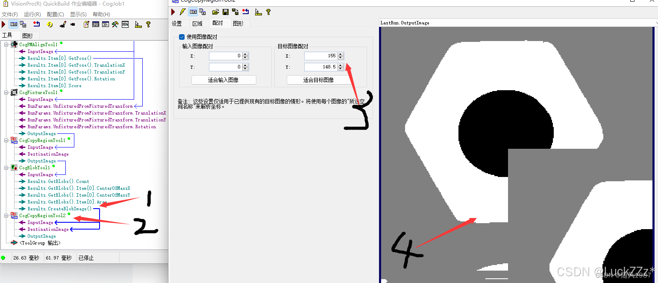Open the 运行(R) menu
The height and width of the screenshot is (283, 658).
(x=32, y=15)
